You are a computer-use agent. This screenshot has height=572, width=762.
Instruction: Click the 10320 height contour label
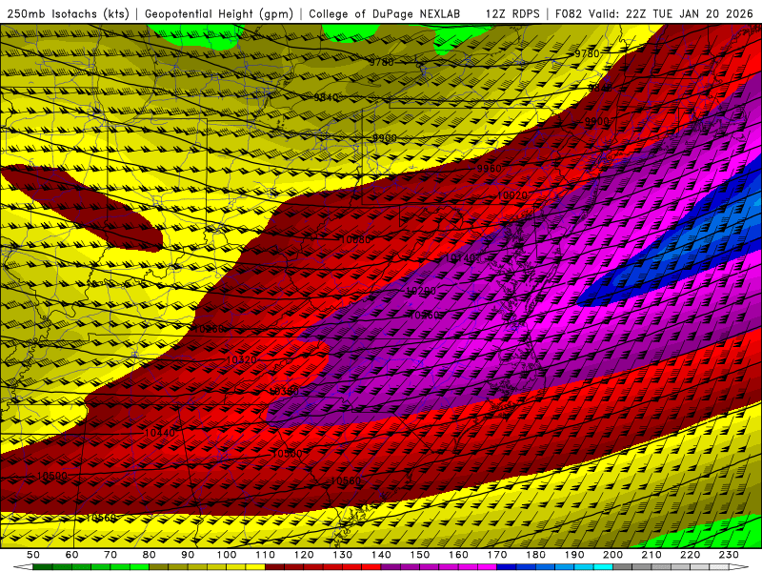(x=241, y=360)
